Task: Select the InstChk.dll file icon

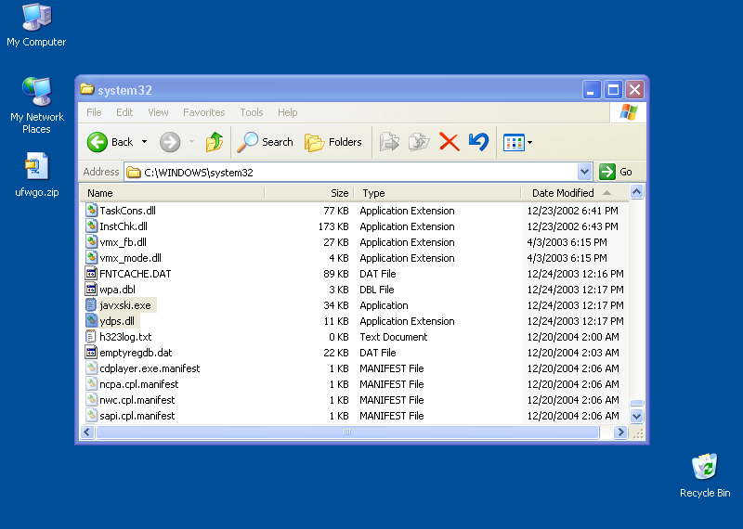Action: [x=91, y=226]
